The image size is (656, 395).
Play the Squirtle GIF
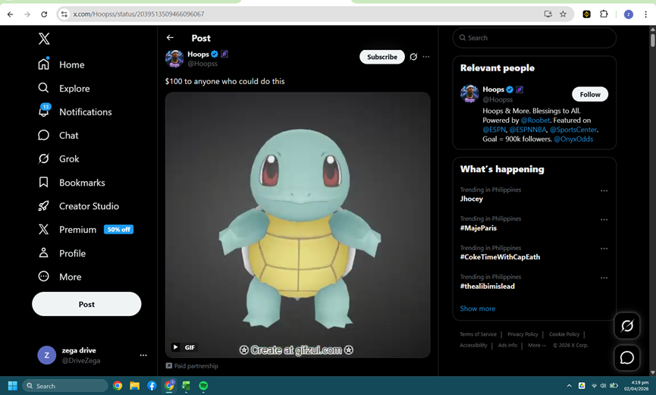pos(176,347)
